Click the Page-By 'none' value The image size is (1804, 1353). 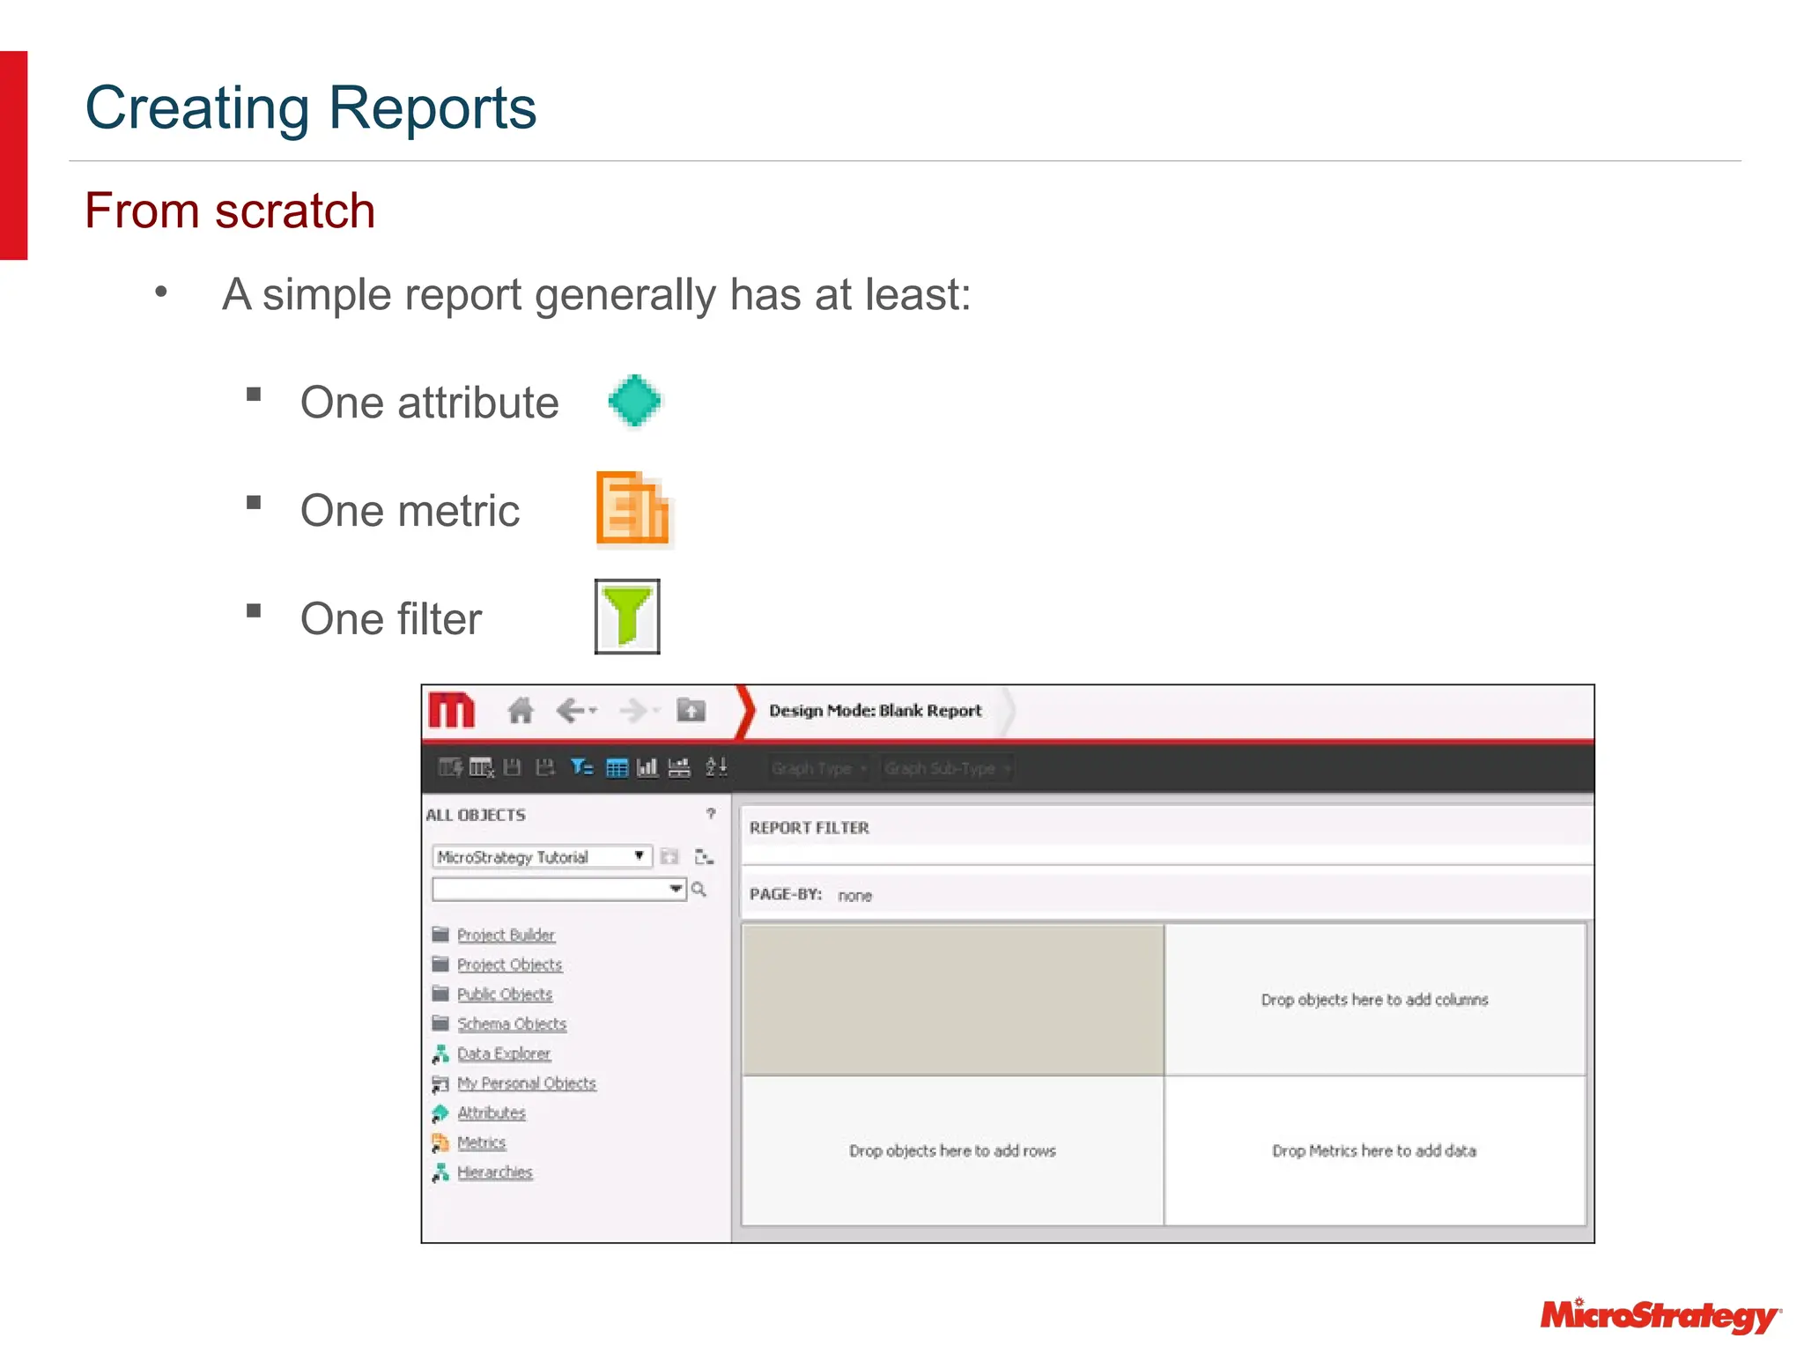tap(854, 896)
